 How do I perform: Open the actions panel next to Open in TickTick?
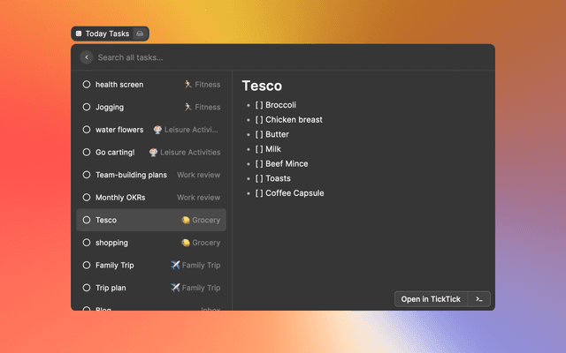click(478, 299)
